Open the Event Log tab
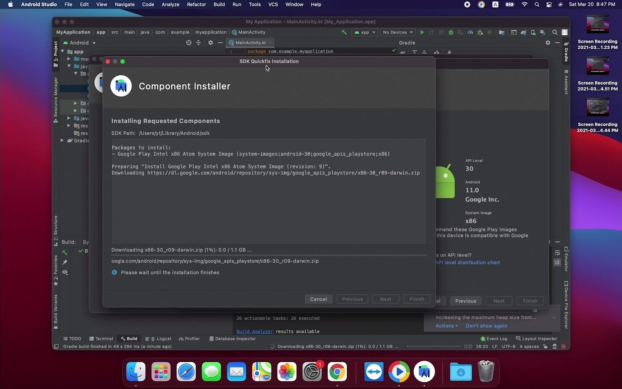Screen dimensions: 622x389 tap(494, 339)
